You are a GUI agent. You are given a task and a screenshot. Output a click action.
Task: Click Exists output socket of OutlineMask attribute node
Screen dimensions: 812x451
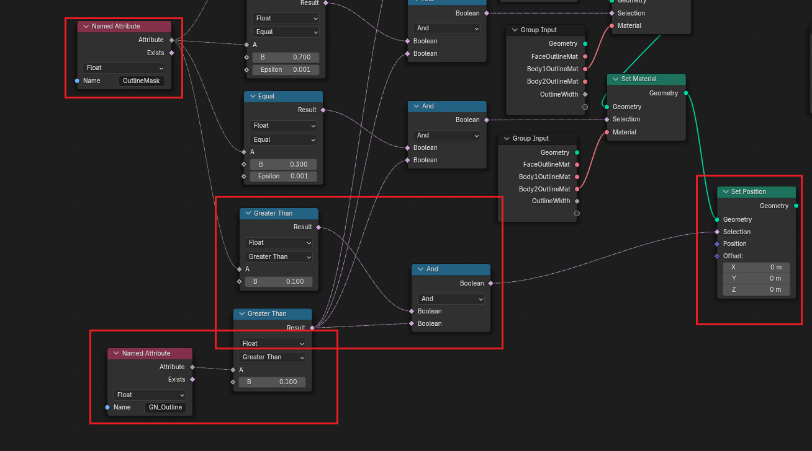coord(172,53)
